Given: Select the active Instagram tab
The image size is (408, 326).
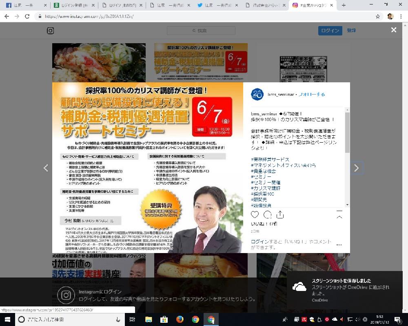Looking at the screenshot, I should pos(313,5).
